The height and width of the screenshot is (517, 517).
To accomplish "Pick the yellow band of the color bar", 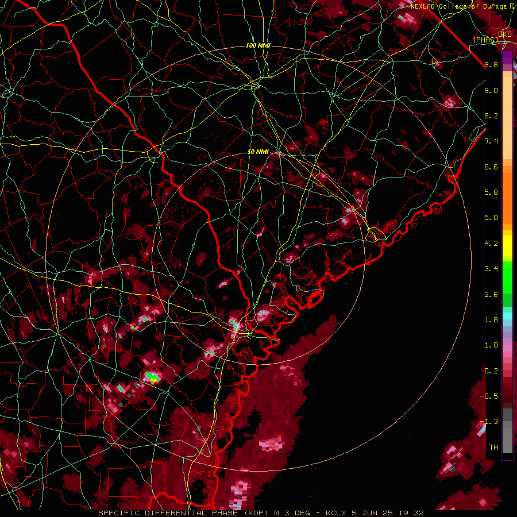I will coord(507,246).
